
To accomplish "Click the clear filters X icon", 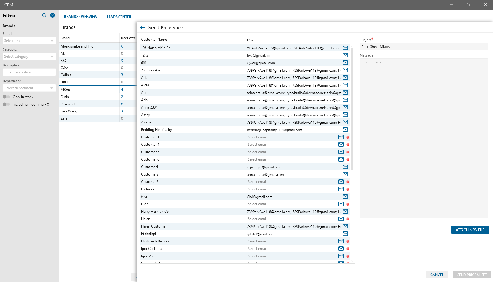I will tap(53, 15).
